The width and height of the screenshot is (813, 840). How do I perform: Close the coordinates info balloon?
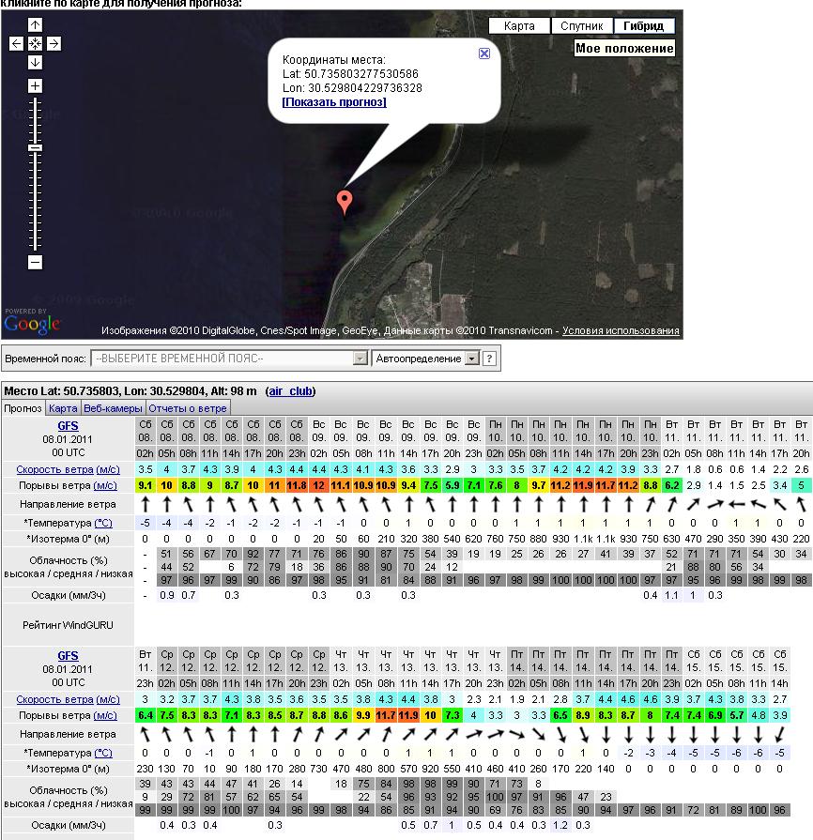[484, 53]
